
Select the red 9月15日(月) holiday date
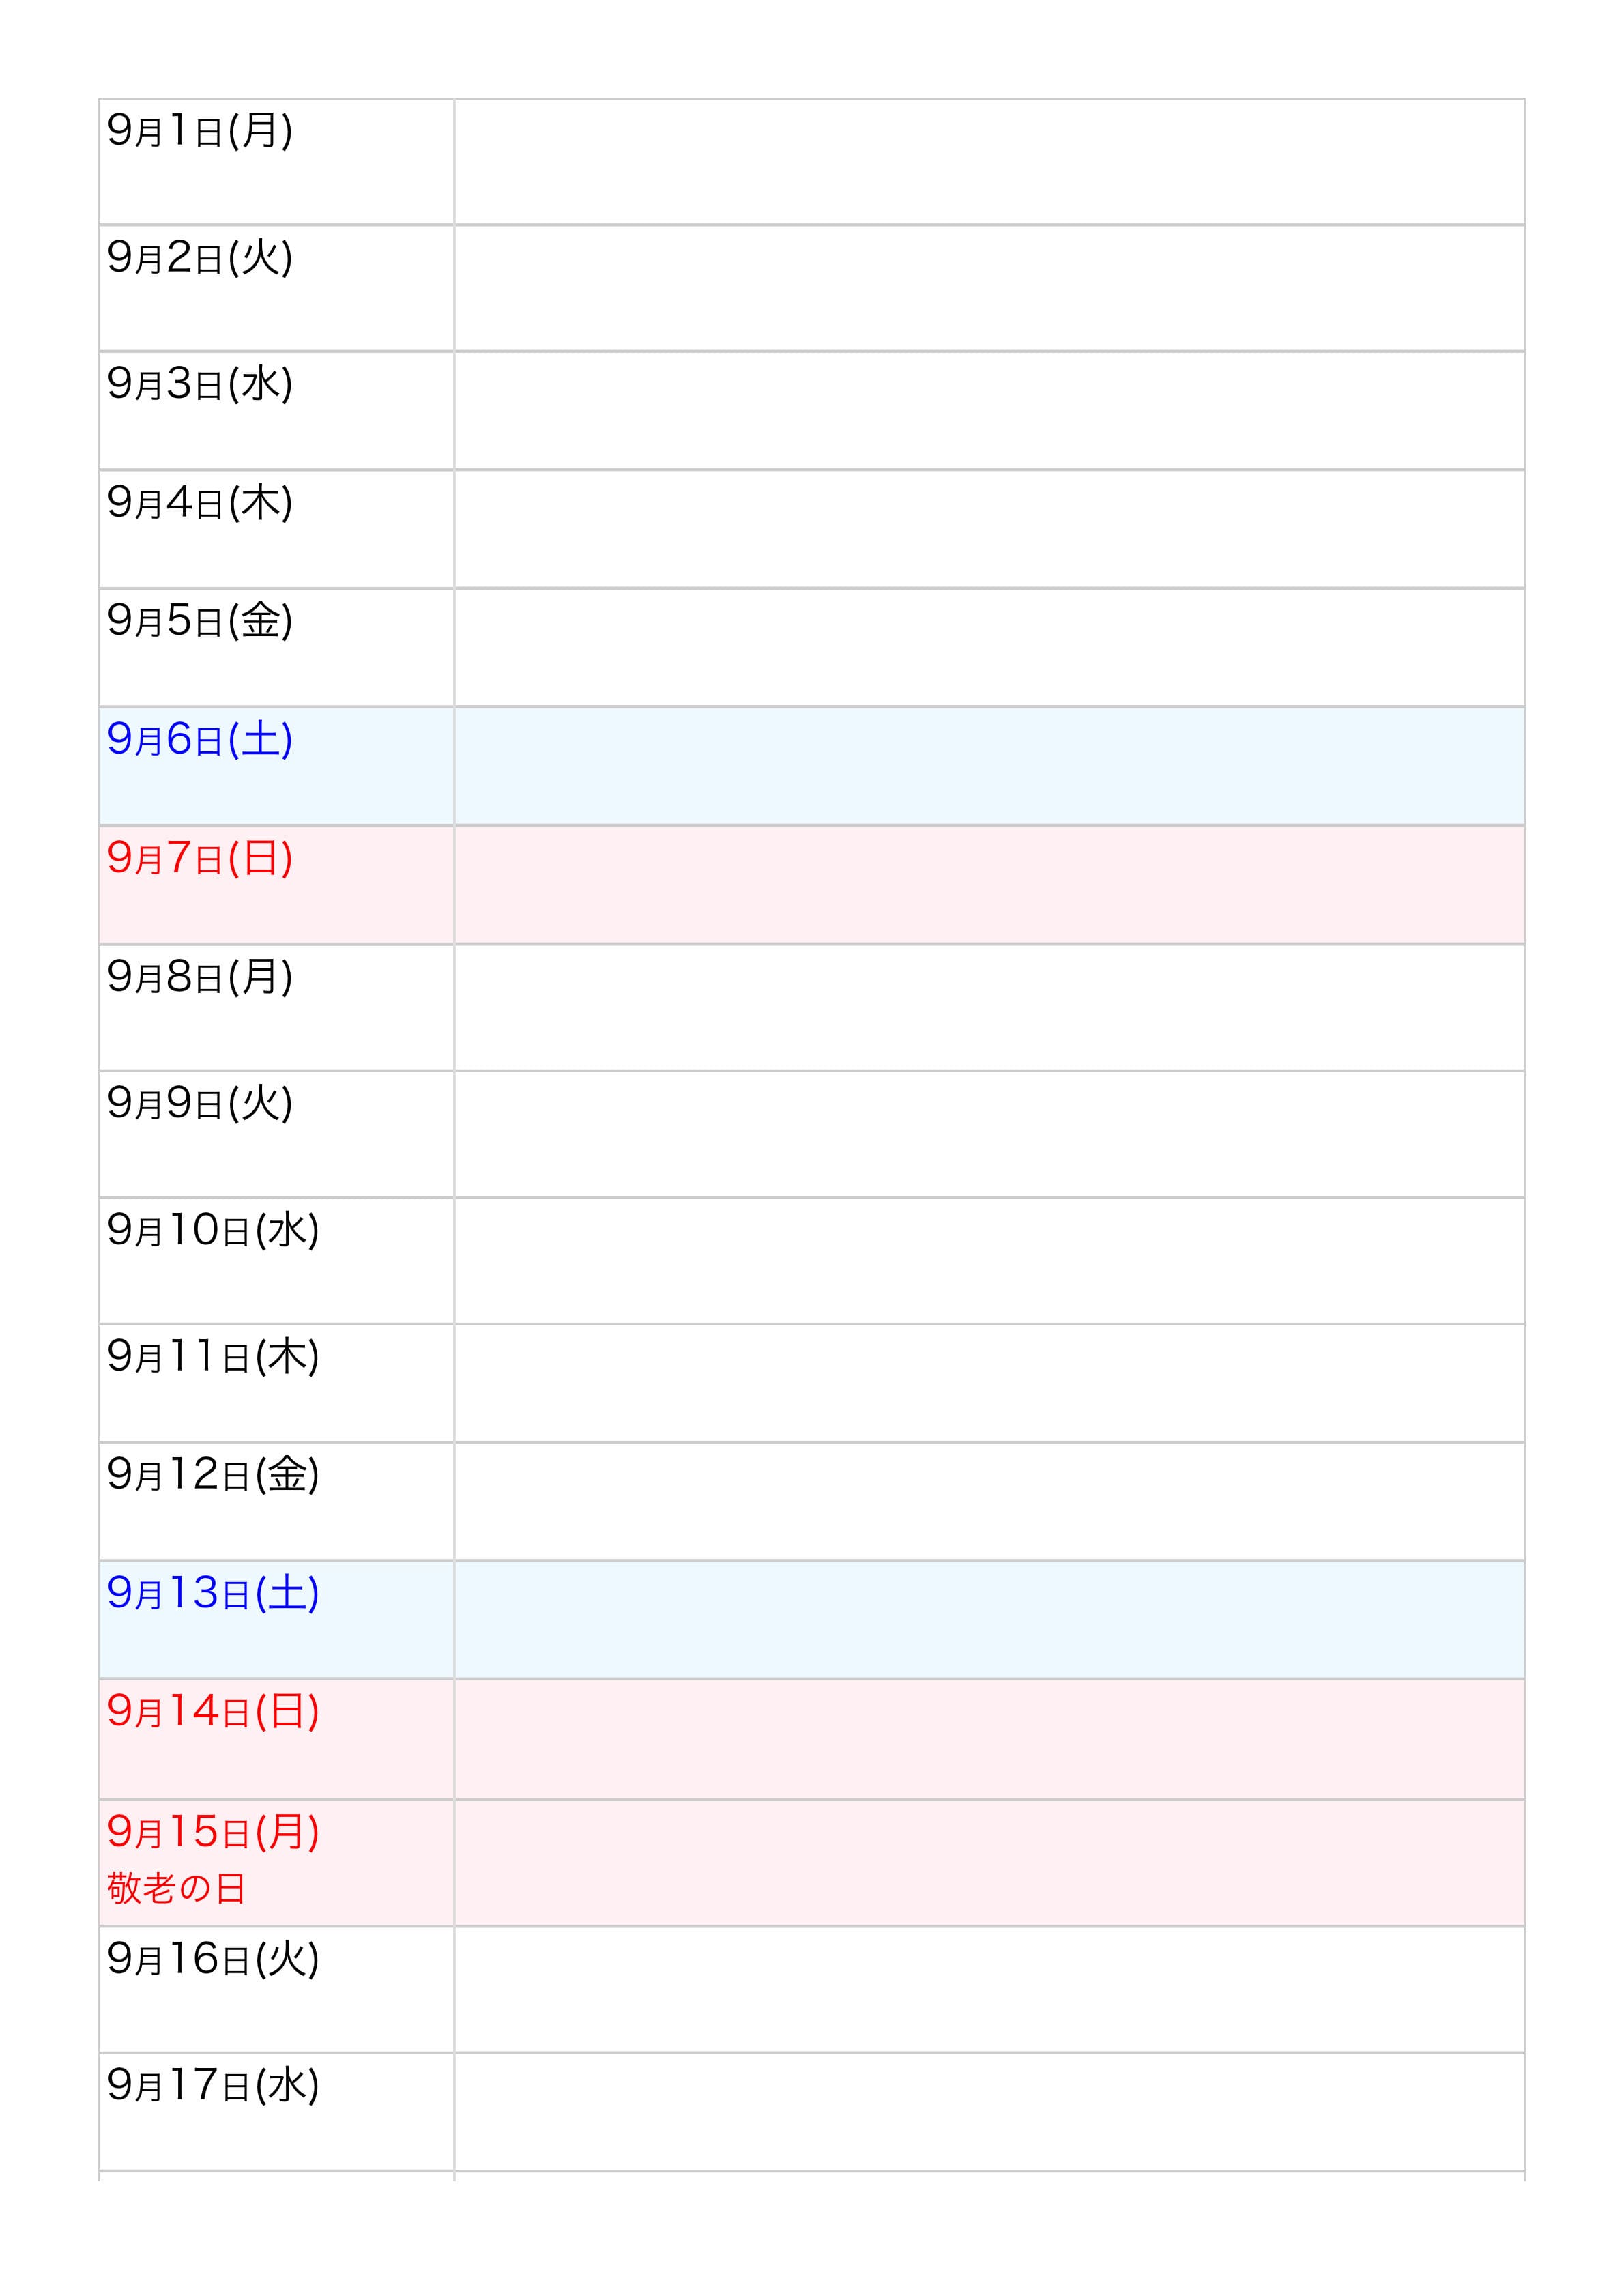pos(212,1832)
